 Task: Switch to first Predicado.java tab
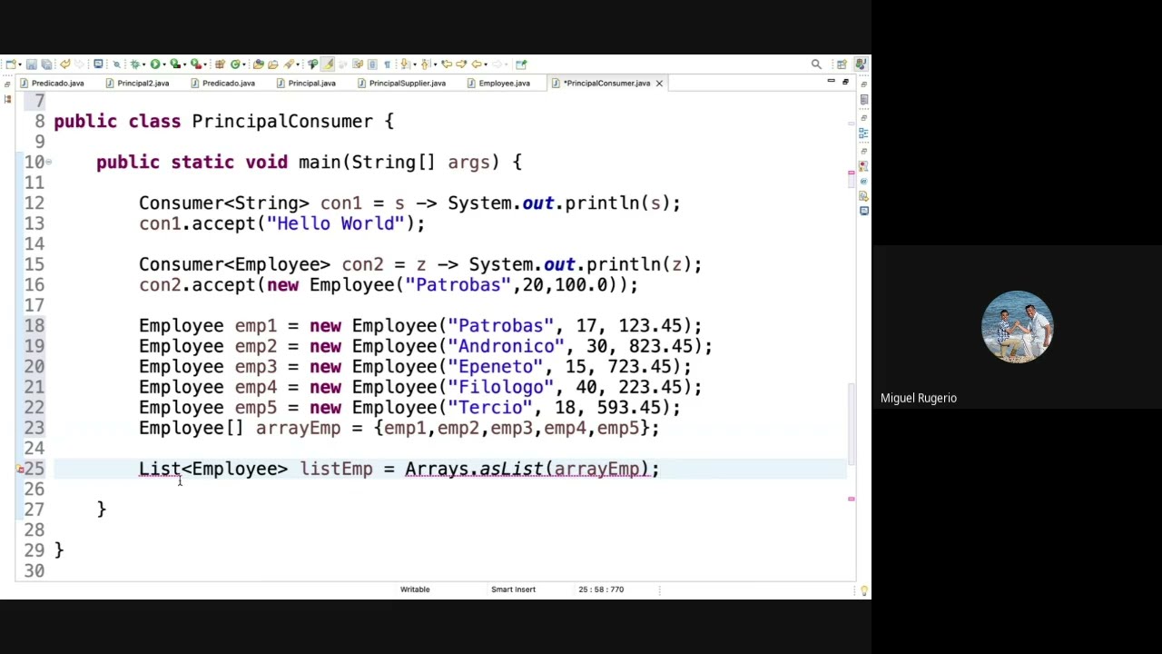point(51,84)
